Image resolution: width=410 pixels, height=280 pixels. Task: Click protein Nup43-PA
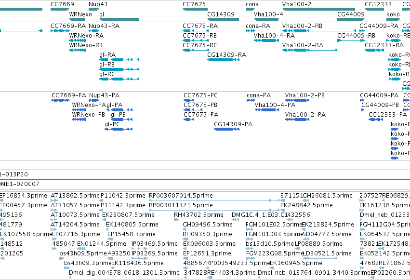(x=105, y=95)
